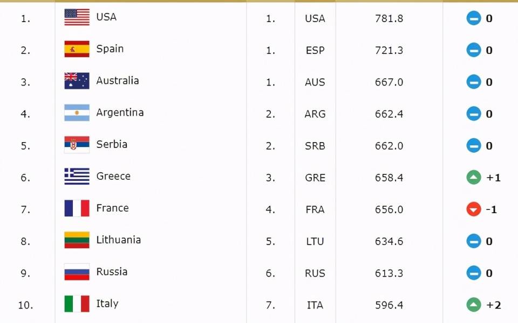The width and height of the screenshot is (518, 323).
Task: Open the Lithuania country link
Action: [118, 240]
